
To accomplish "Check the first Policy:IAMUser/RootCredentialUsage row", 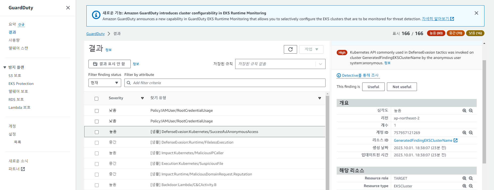I will click(x=97, y=111).
